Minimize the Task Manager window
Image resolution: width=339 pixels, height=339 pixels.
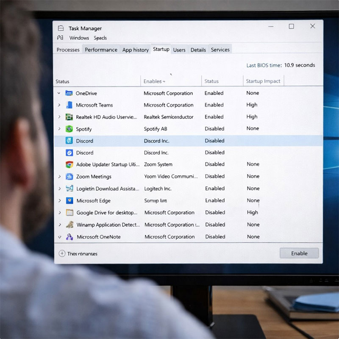pyautogui.click(x=271, y=27)
